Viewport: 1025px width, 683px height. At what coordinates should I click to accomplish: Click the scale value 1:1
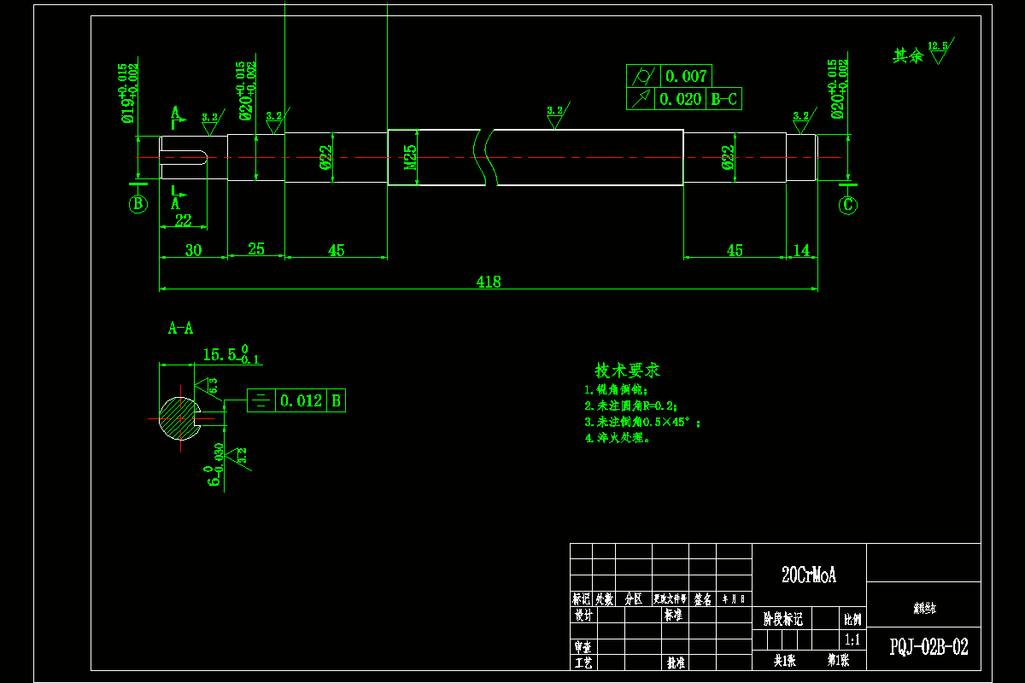852,639
